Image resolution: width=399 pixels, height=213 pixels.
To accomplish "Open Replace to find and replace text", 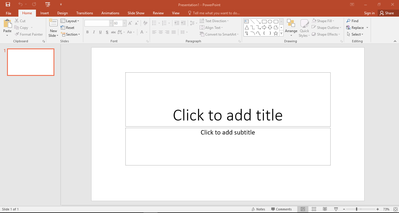I will [x=357, y=27].
